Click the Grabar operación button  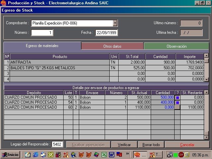coord(88,145)
